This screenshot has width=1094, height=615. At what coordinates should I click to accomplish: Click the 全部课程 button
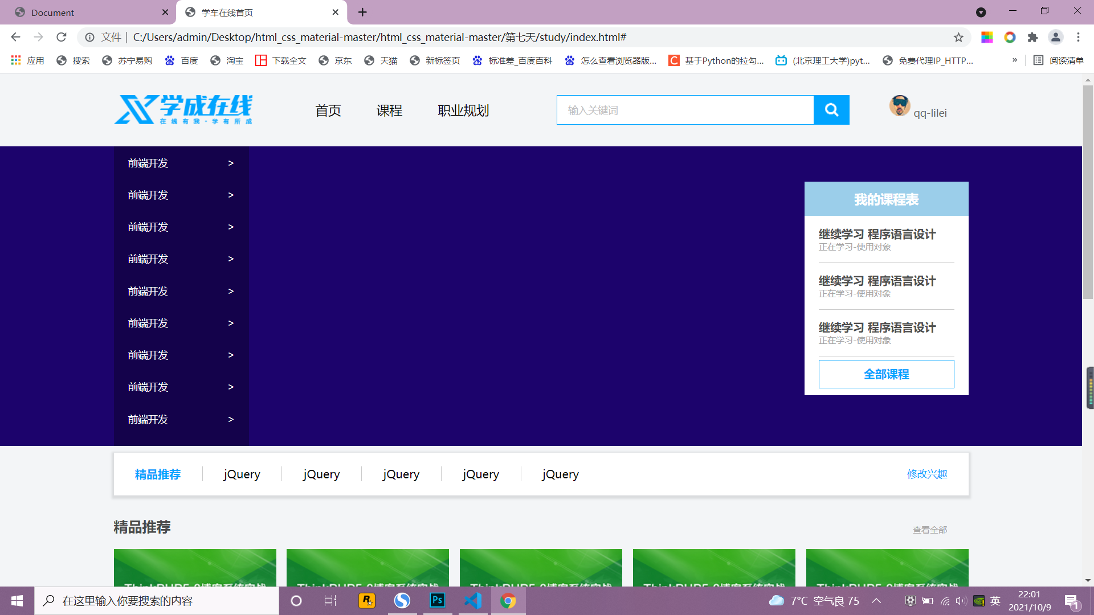[x=886, y=374]
